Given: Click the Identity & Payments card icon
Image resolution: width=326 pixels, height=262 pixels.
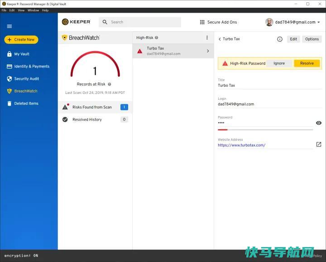Looking at the screenshot, I should tap(10, 66).
